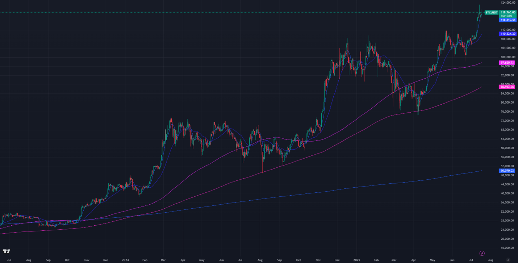Click the 28,000.00 price axis tick
This screenshot has width=518, height=263.
[x=507, y=221]
